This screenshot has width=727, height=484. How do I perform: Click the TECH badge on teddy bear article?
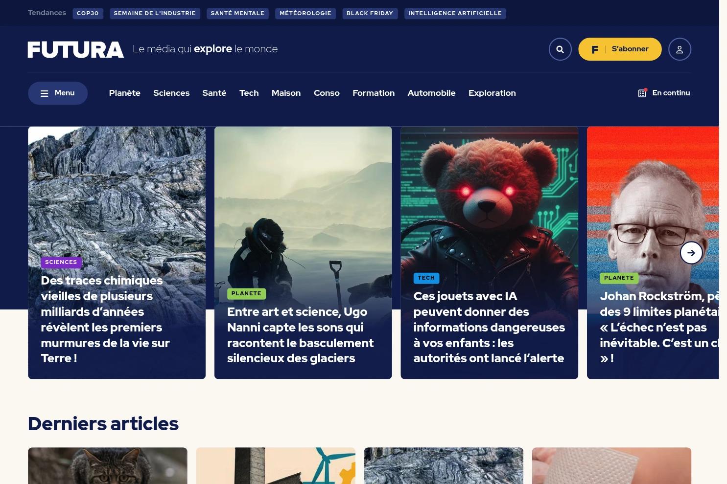[426, 278]
